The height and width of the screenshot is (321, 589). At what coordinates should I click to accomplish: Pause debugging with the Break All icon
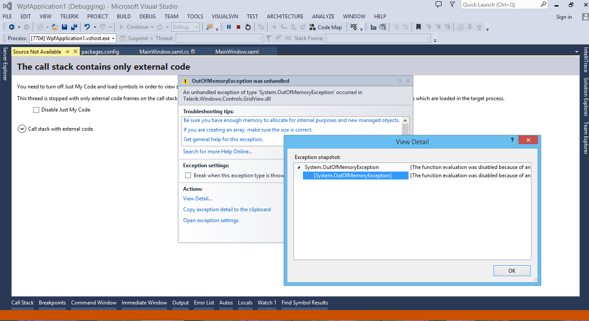229,27
